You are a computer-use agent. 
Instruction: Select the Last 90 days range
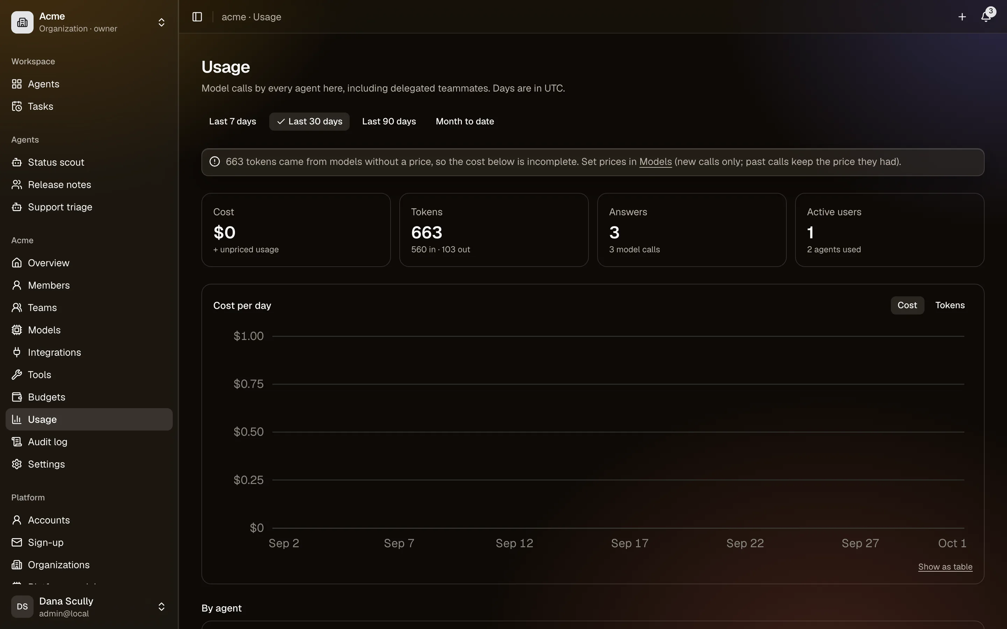[x=389, y=122]
